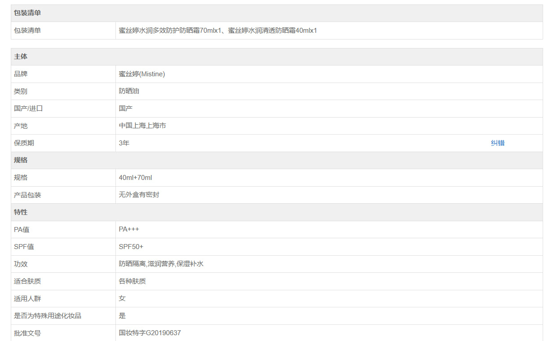Click the 国产/进口 row label

coord(28,109)
